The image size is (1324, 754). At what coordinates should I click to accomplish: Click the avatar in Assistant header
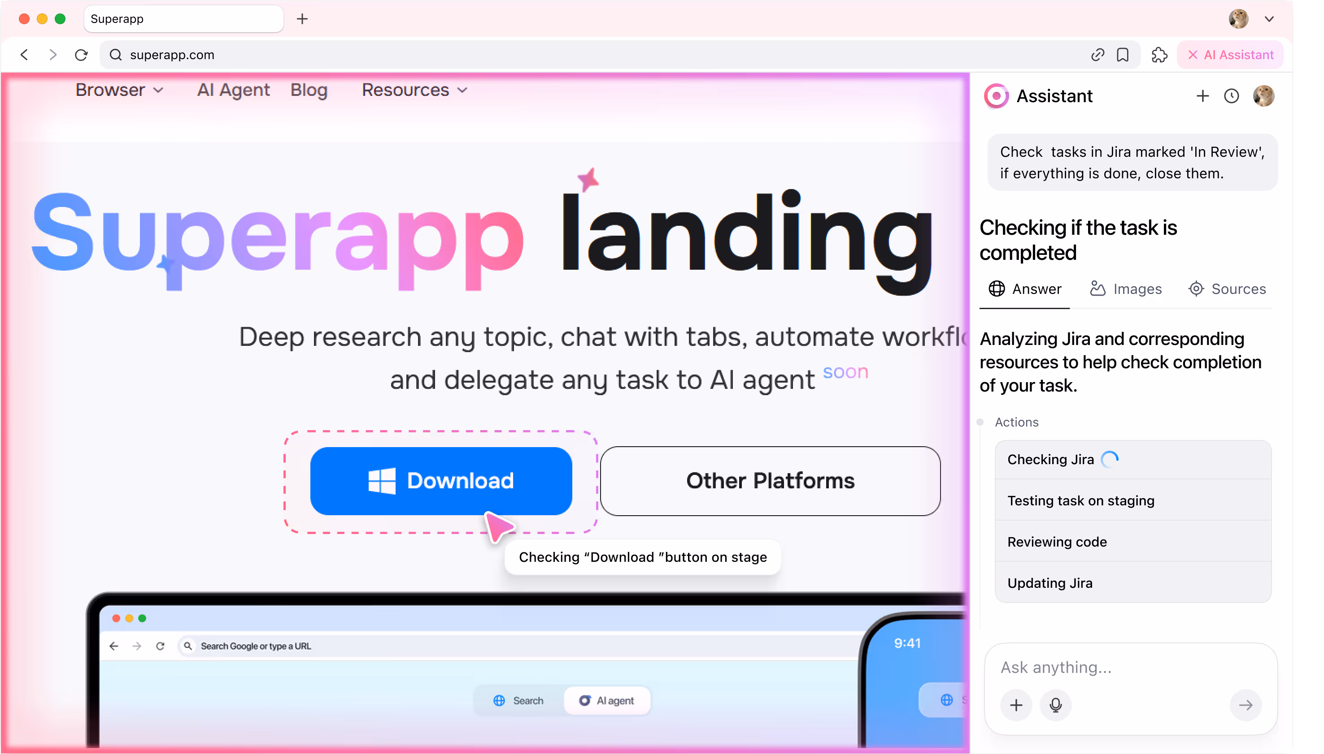(x=1263, y=96)
